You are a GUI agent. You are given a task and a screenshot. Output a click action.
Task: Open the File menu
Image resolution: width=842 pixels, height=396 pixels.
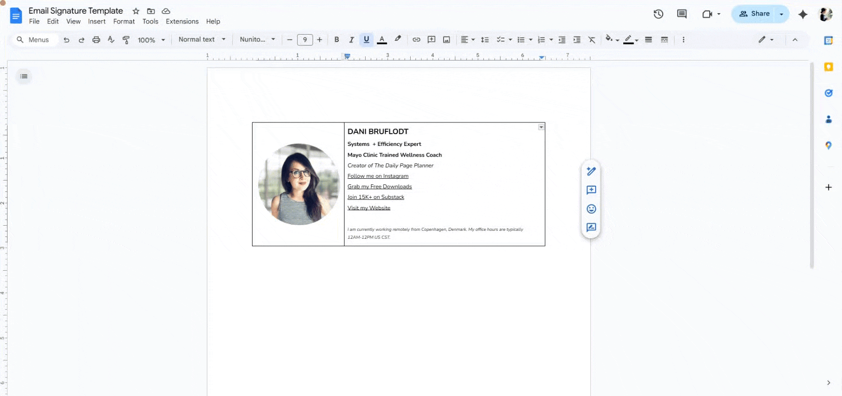(x=34, y=22)
